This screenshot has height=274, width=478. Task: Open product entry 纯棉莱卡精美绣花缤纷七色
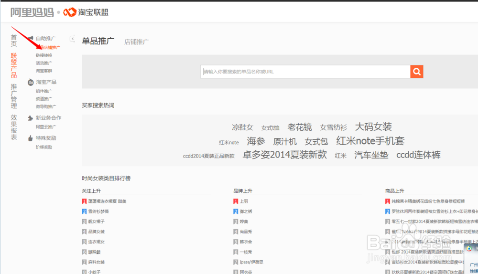[x=428, y=201]
